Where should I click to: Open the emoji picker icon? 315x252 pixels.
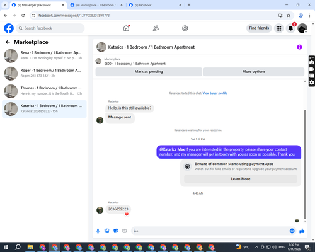point(292,231)
